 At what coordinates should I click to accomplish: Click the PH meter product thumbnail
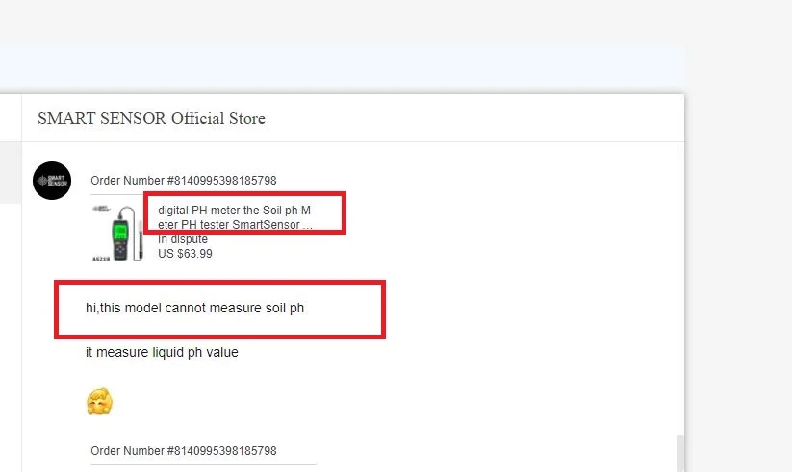117,233
